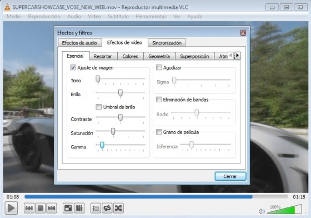Image resolution: width=311 pixels, height=218 pixels.
Task: Enable Grano de película checkbox
Action: pos(159,132)
